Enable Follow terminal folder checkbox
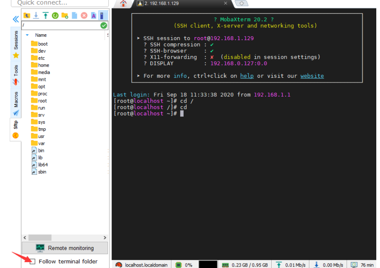 point(33,261)
